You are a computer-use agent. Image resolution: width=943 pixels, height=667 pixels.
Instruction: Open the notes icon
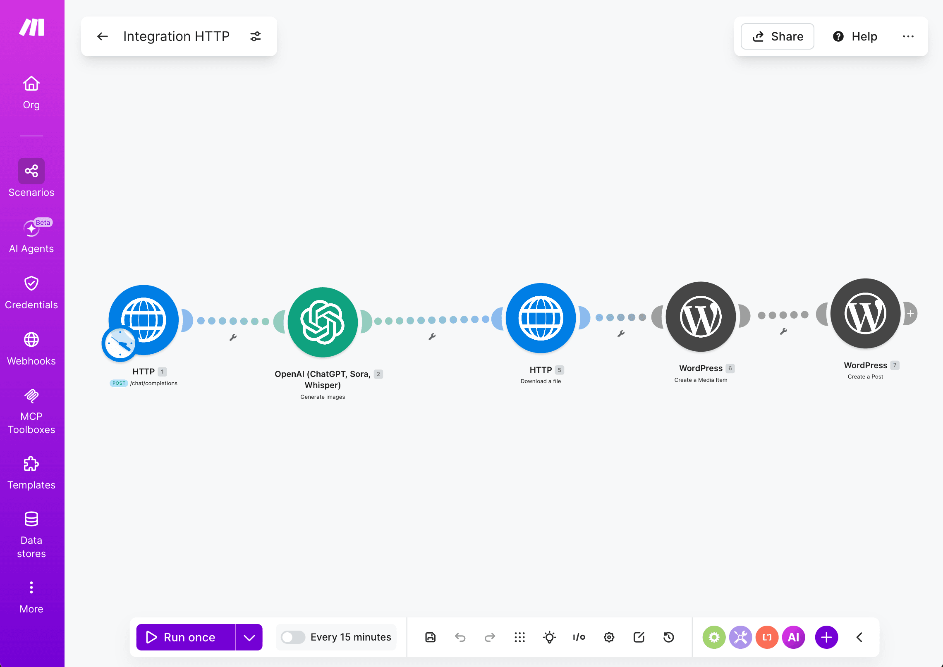[639, 637]
